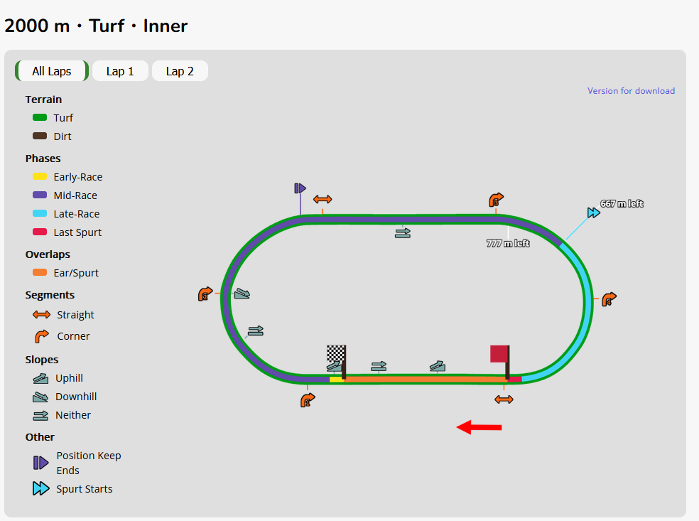Click the Spurt Starts legend icon
The width and height of the screenshot is (699, 521).
point(40,488)
